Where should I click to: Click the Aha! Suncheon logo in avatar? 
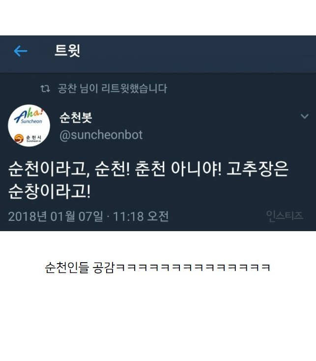tap(29, 116)
